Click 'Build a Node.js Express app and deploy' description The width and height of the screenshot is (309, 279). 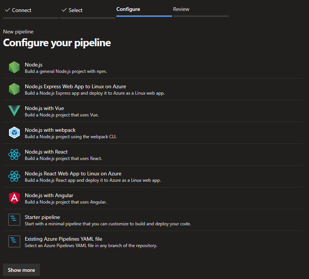95,93
